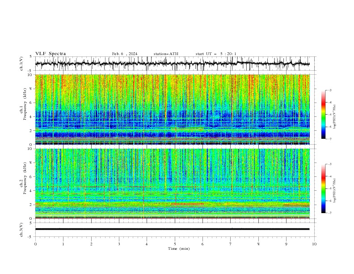Click the time axis tick label "8"
The image size is (354, 274).
click(x=258, y=244)
